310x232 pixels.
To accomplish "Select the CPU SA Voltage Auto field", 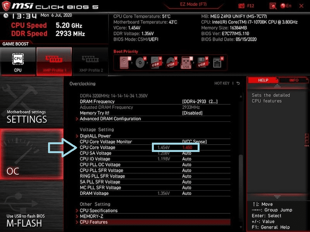I will click(x=187, y=153).
